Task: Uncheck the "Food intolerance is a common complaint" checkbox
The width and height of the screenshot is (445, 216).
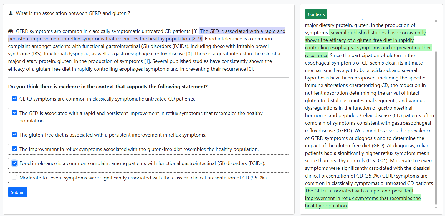Action: 14,163
